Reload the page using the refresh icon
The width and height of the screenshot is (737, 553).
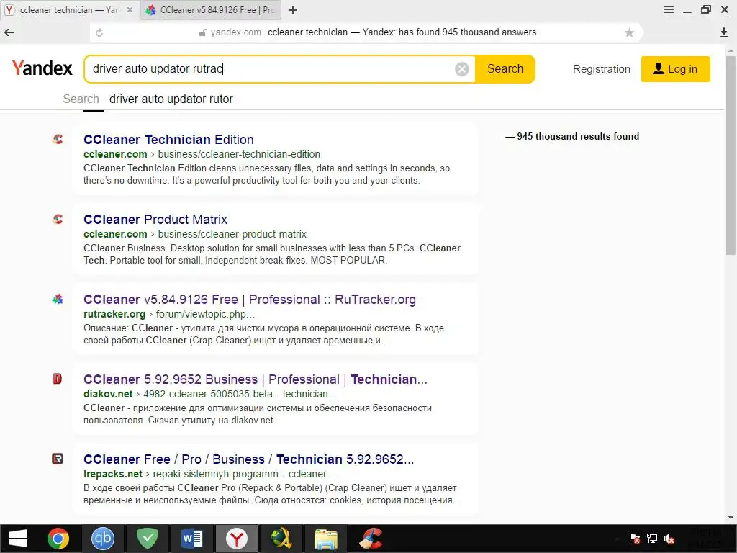click(x=99, y=32)
